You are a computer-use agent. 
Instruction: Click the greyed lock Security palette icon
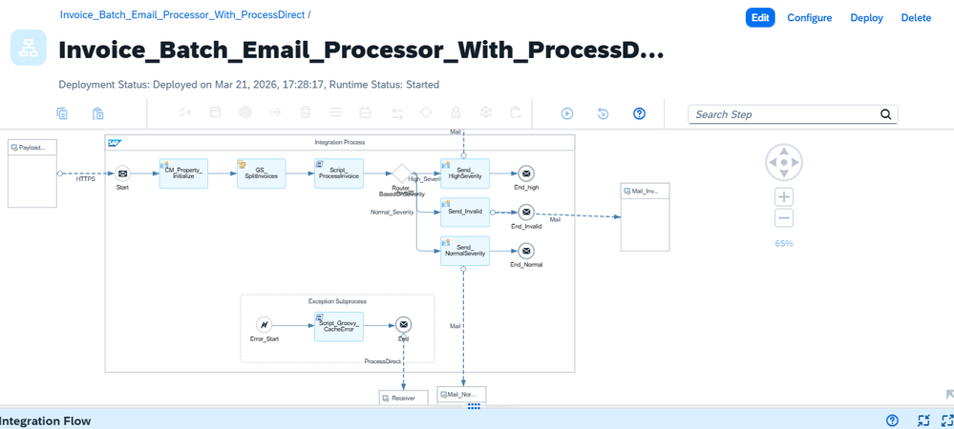(456, 112)
